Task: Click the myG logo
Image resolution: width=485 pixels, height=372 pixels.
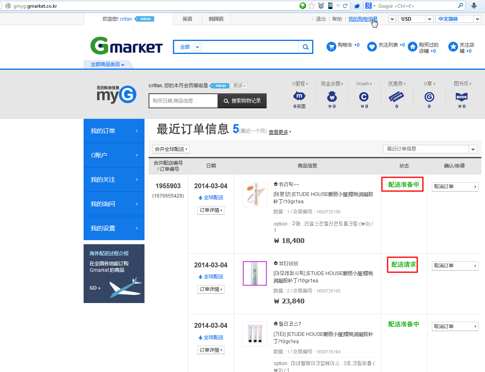Action: 116,94
